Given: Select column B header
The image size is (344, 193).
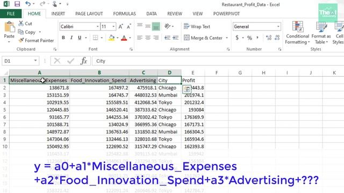Looking at the screenshot, I should (99, 72).
